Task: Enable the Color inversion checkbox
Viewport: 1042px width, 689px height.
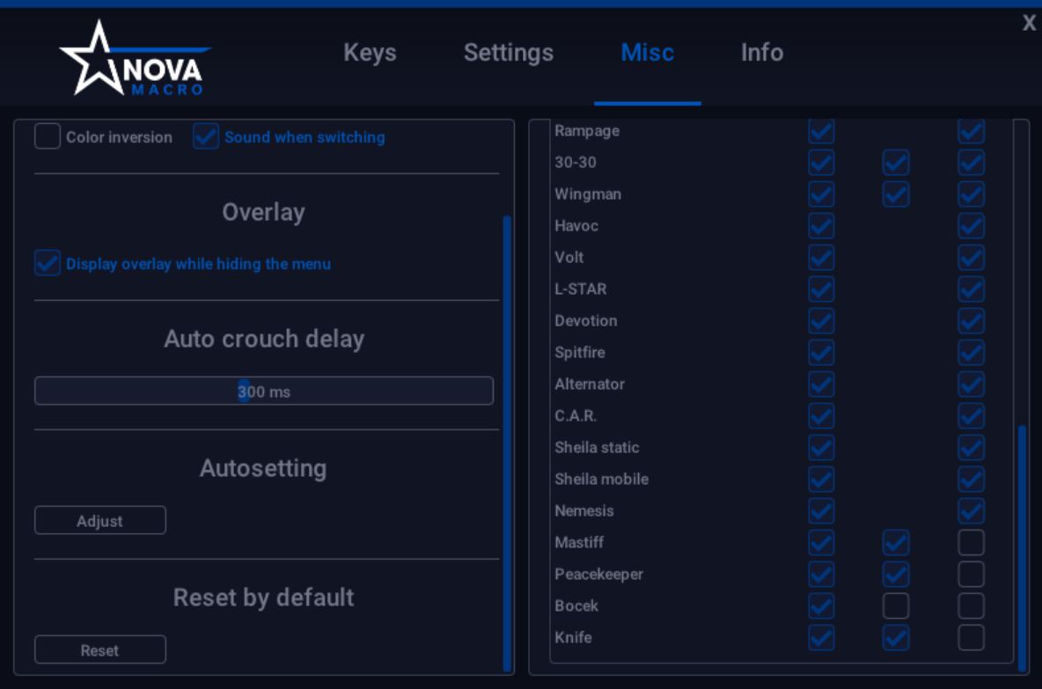Action: coord(48,136)
